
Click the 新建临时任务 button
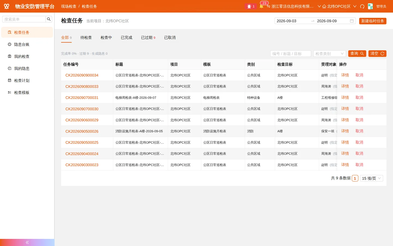click(373, 21)
